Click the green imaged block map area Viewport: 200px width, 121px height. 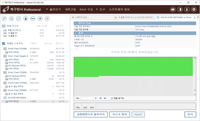point(133,67)
